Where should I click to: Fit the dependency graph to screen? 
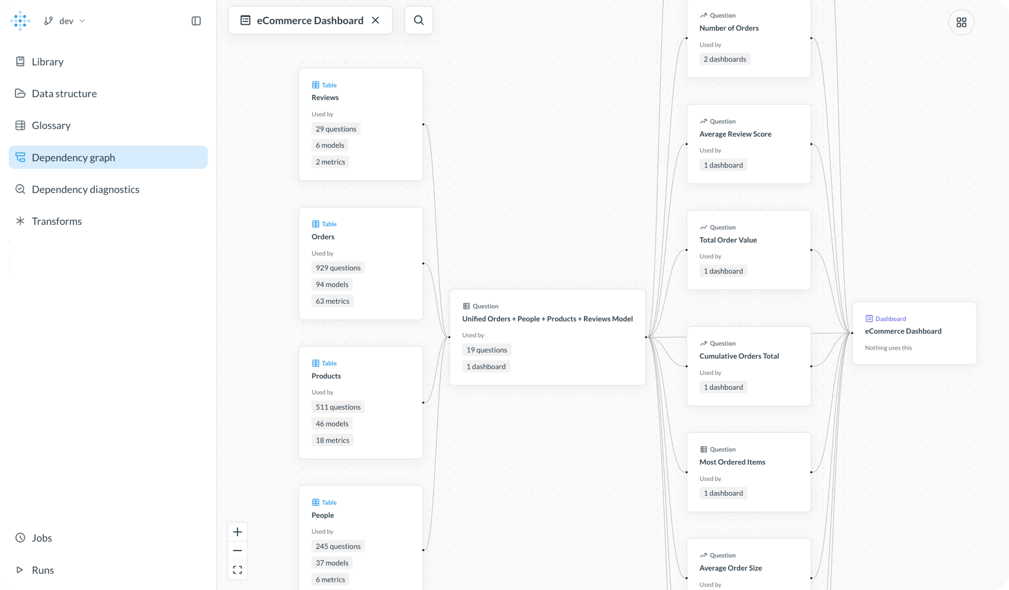[x=237, y=569]
